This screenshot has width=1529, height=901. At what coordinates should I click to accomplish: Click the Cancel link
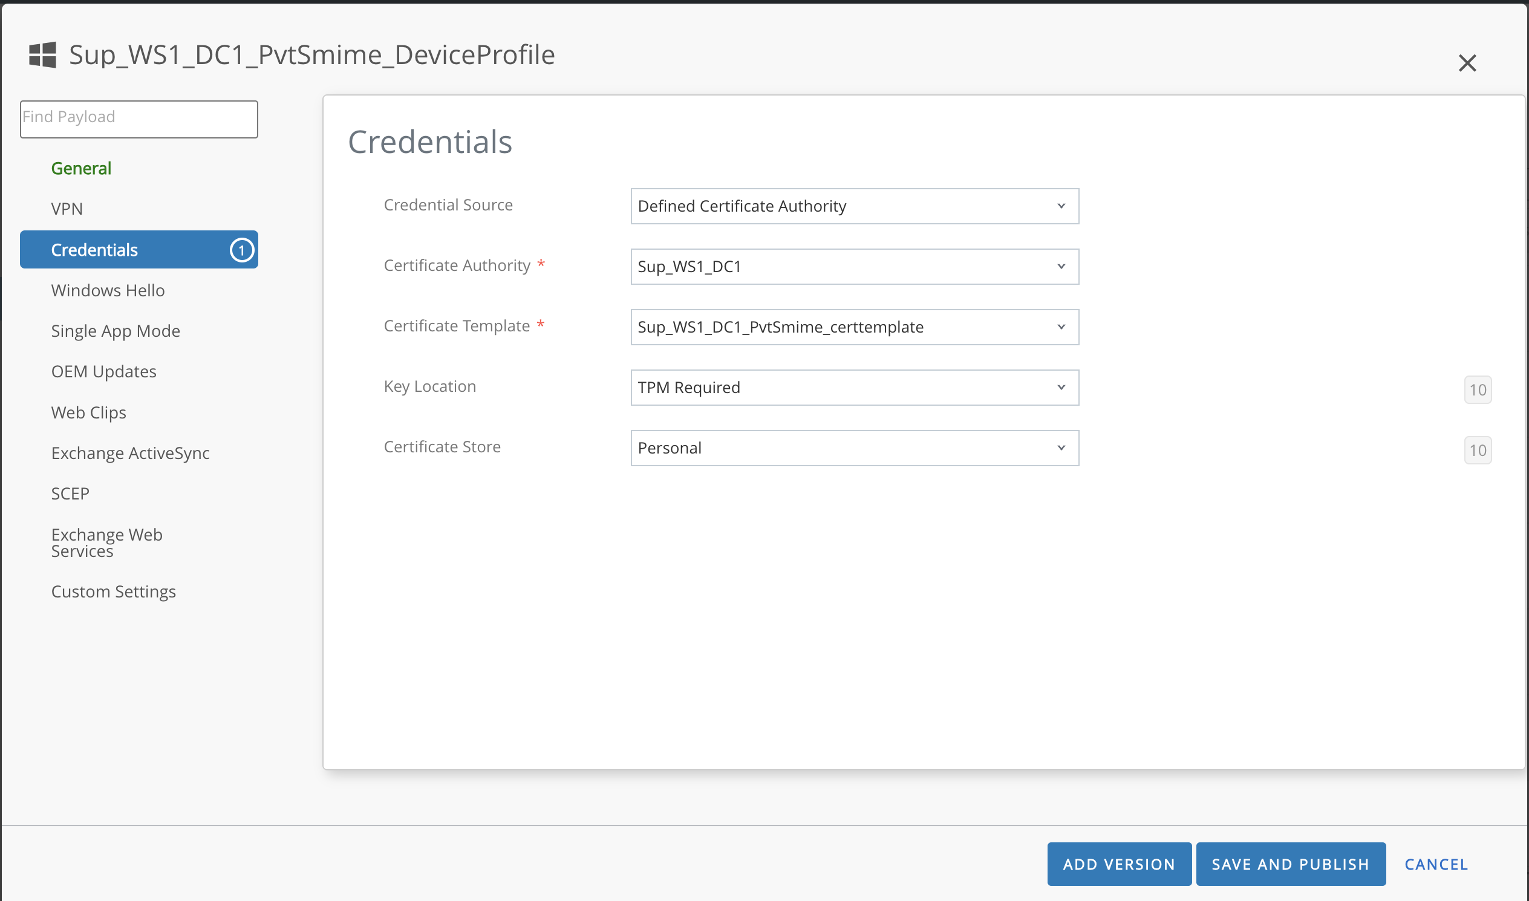pos(1435,864)
